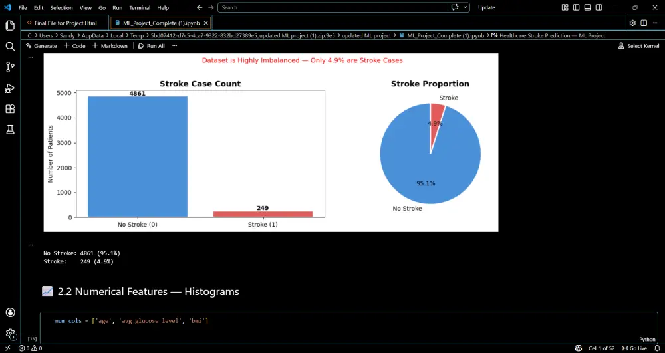
Task: Open the 'updated ML project' breadcrumb
Action: coord(366,36)
